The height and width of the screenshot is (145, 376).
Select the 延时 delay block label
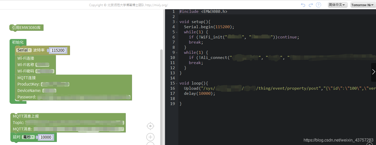pos(16,137)
